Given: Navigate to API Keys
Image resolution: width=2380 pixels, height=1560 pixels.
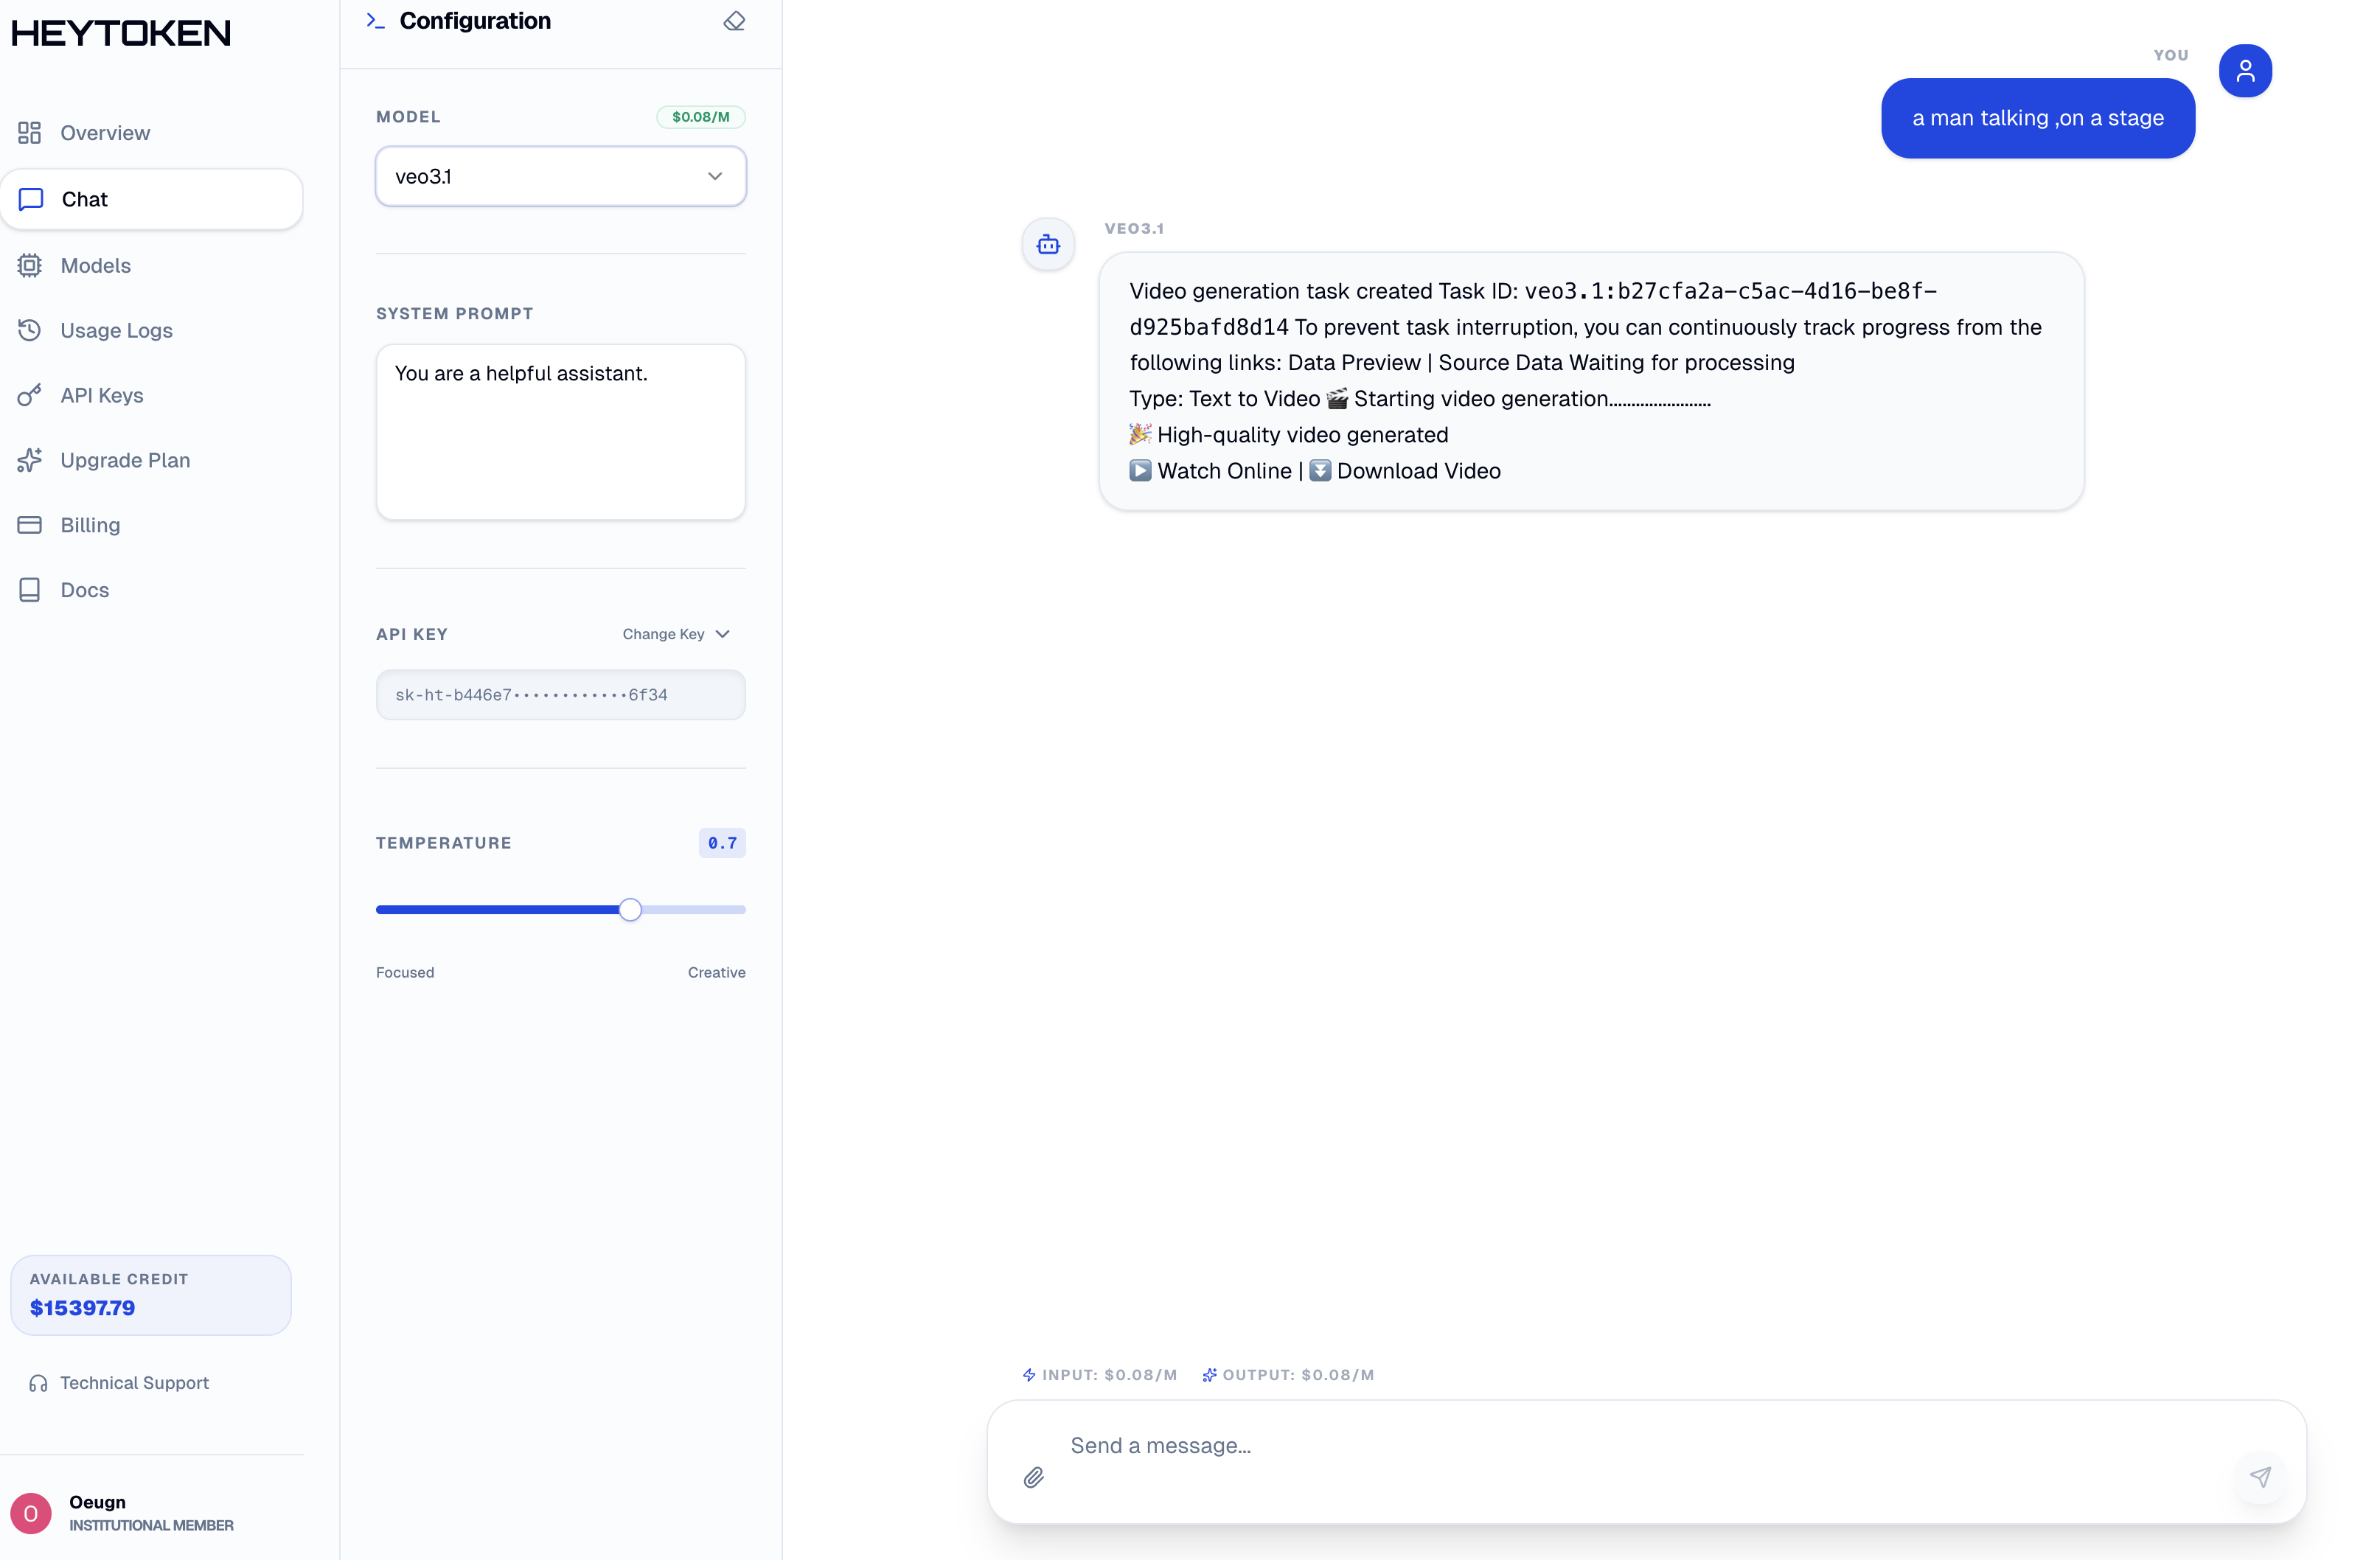Looking at the screenshot, I should (101, 395).
